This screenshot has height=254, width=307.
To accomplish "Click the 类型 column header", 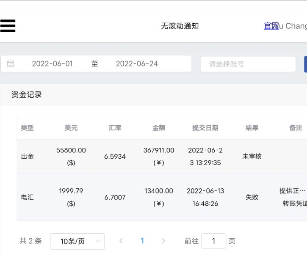I will (x=27, y=128).
